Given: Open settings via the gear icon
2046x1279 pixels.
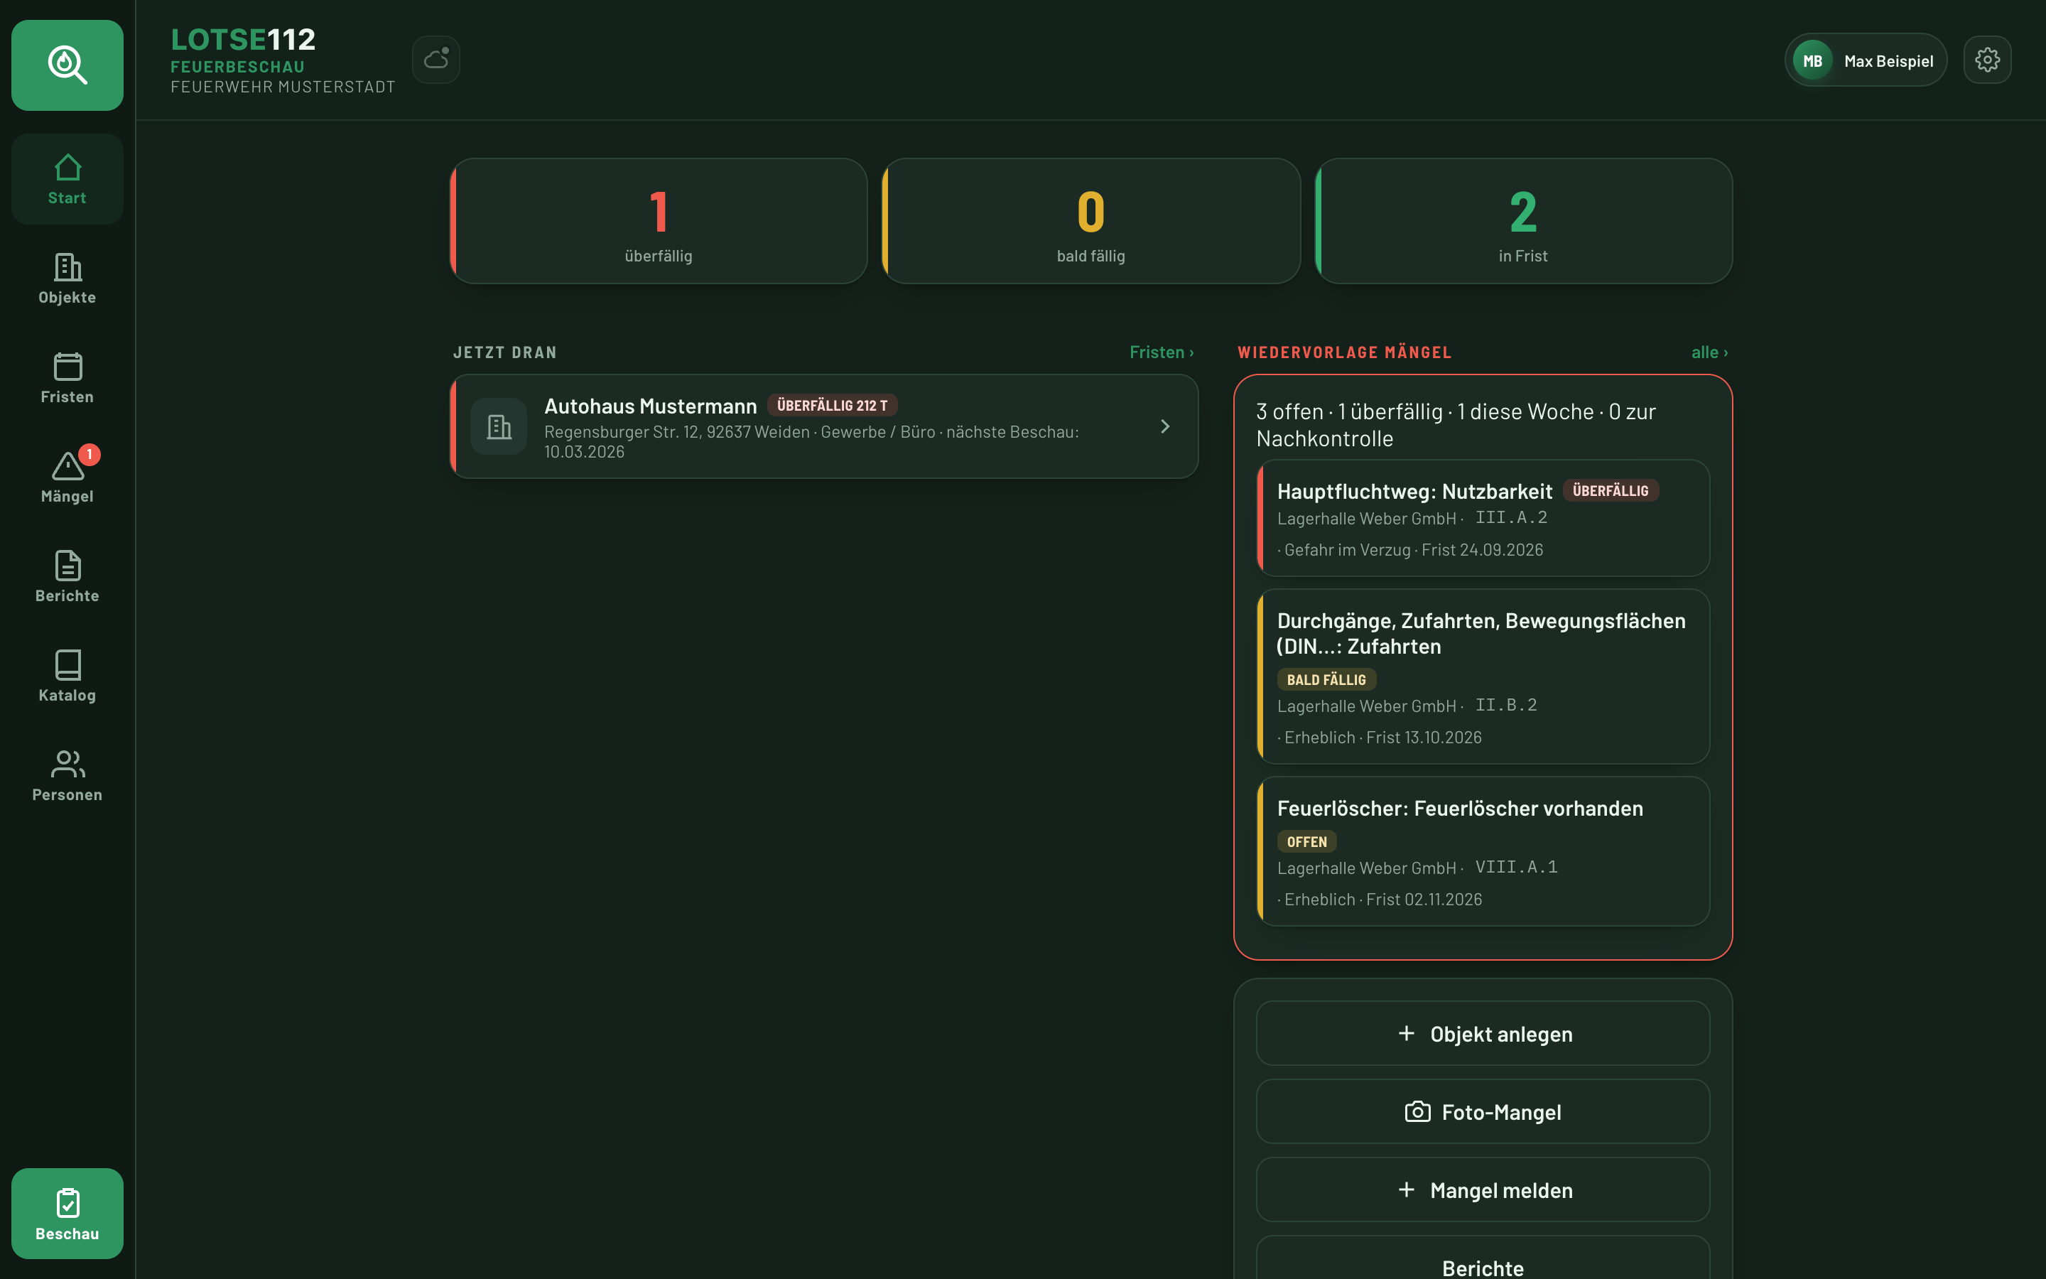Looking at the screenshot, I should (1987, 59).
